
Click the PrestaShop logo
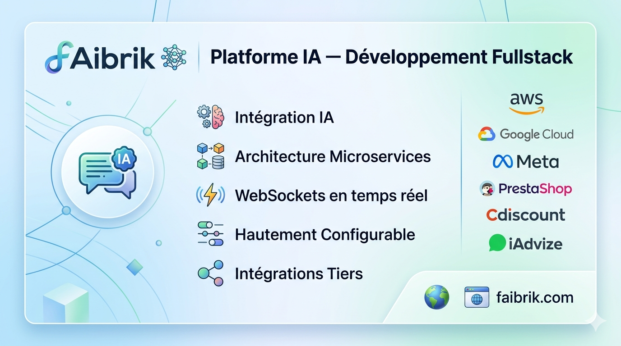tap(526, 188)
